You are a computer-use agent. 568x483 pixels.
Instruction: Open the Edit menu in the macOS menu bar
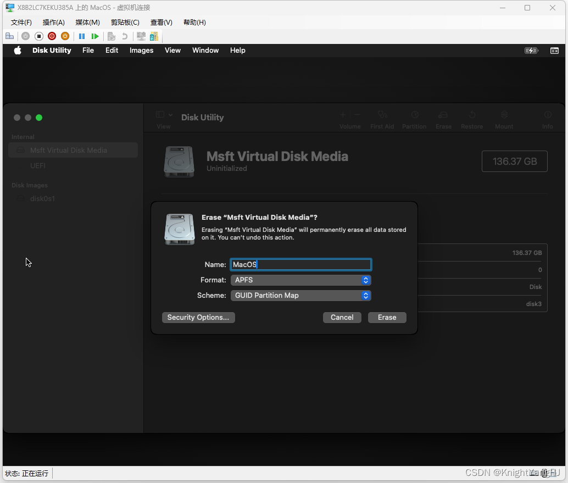pos(112,51)
